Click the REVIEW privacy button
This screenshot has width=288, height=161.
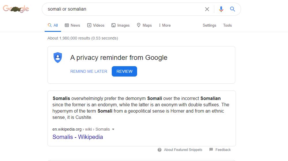124,71
